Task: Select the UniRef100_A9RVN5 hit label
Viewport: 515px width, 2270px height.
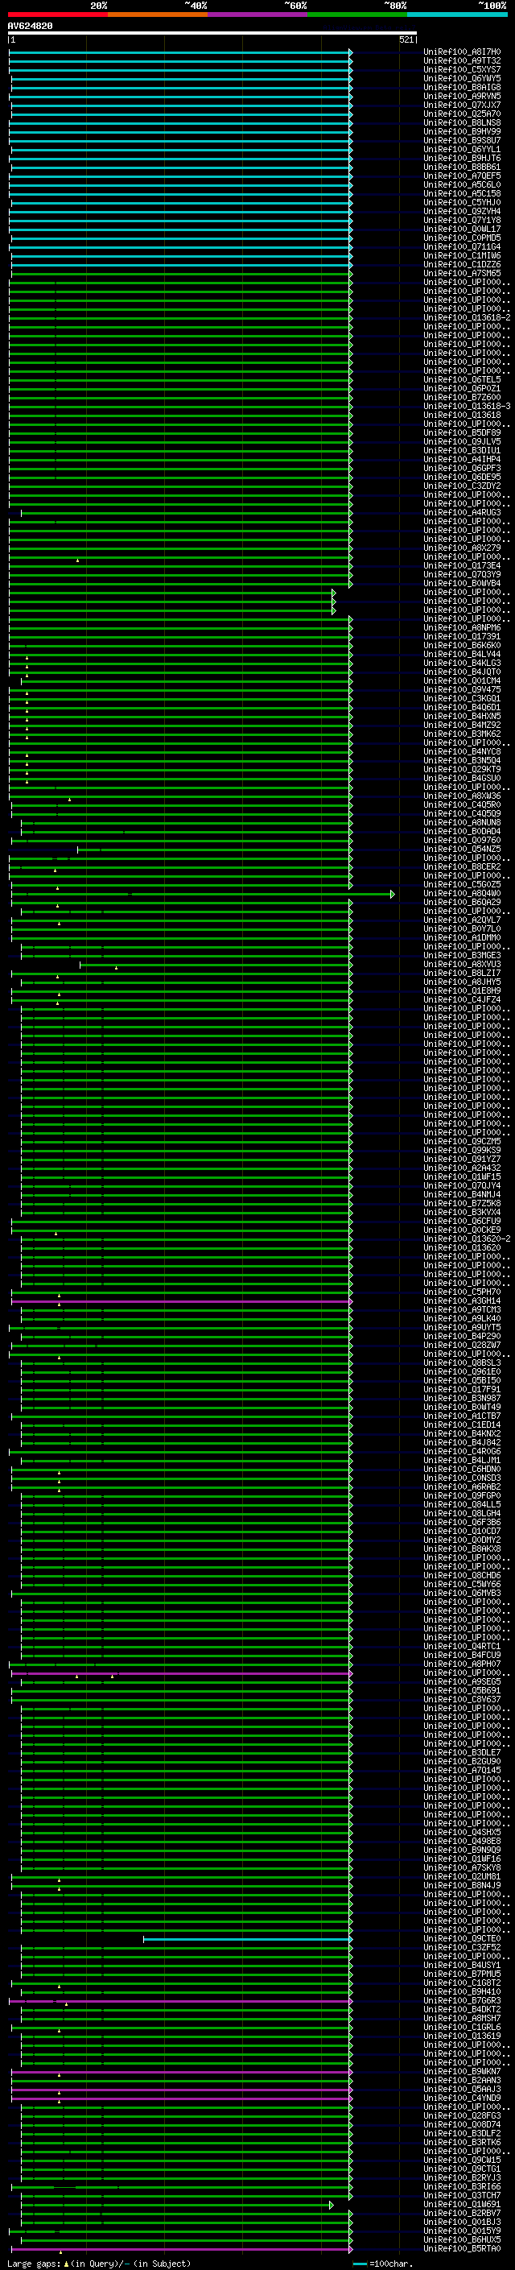Action: (x=462, y=96)
